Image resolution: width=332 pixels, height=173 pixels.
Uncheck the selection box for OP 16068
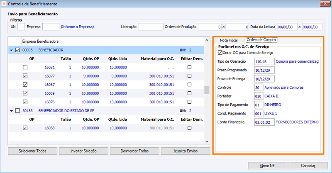click(25, 128)
